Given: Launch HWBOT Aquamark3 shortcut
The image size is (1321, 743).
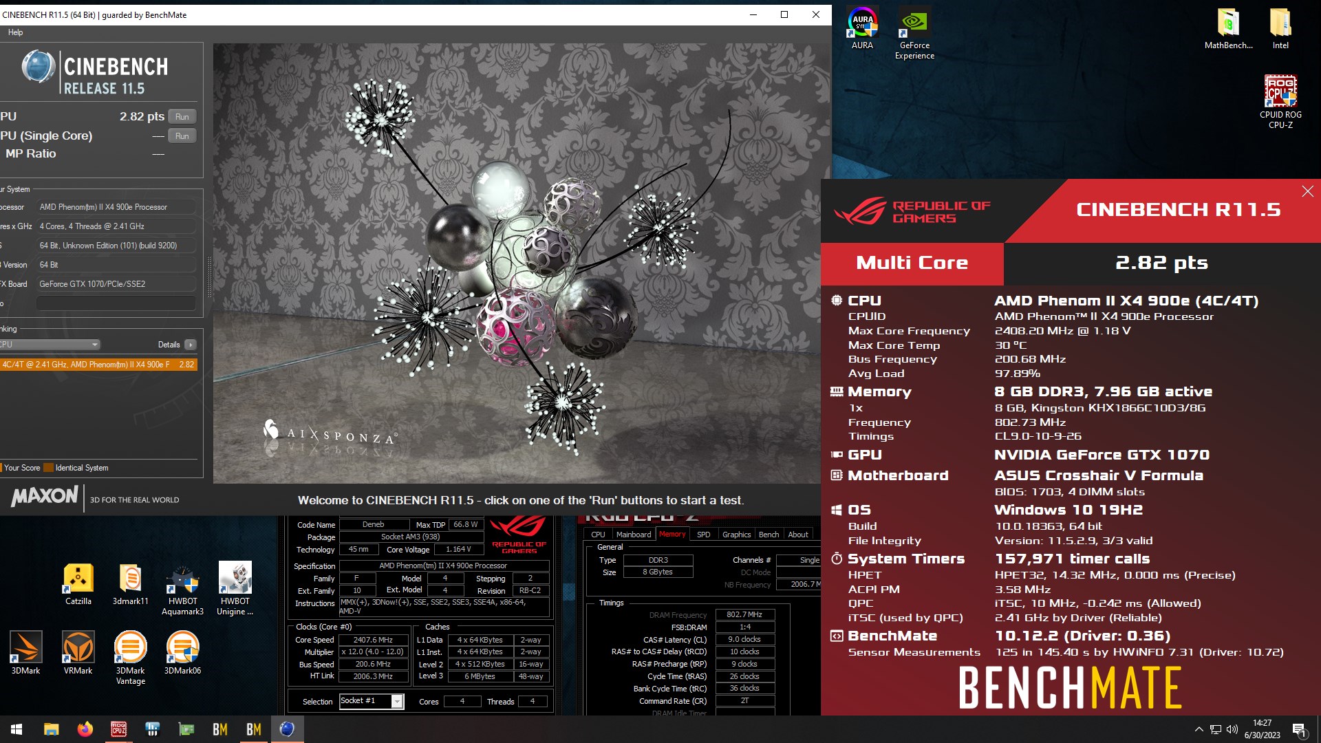Looking at the screenshot, I should point(183,589).
